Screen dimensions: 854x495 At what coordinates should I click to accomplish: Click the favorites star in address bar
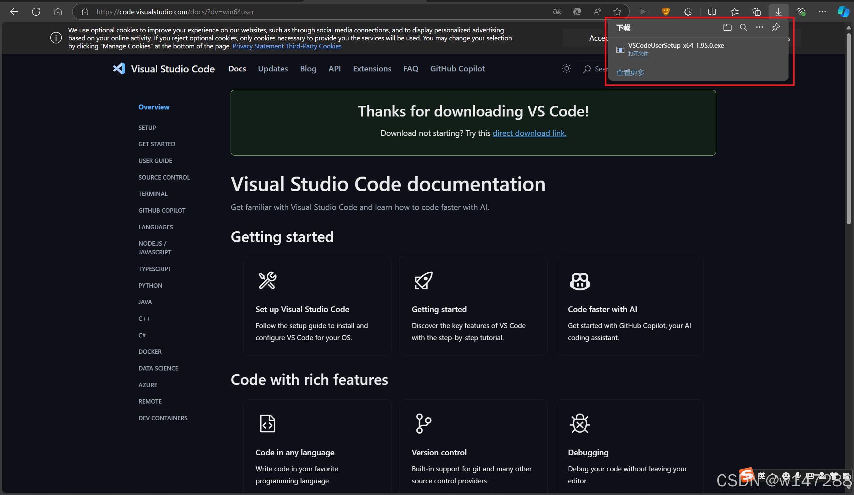[617, 12]
